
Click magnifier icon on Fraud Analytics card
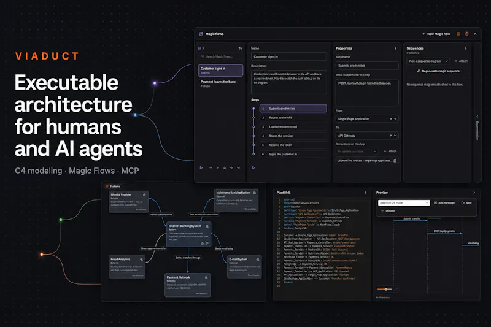pos(142,260)
